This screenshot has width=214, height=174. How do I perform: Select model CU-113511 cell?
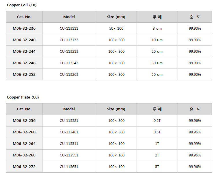[69, 143]
